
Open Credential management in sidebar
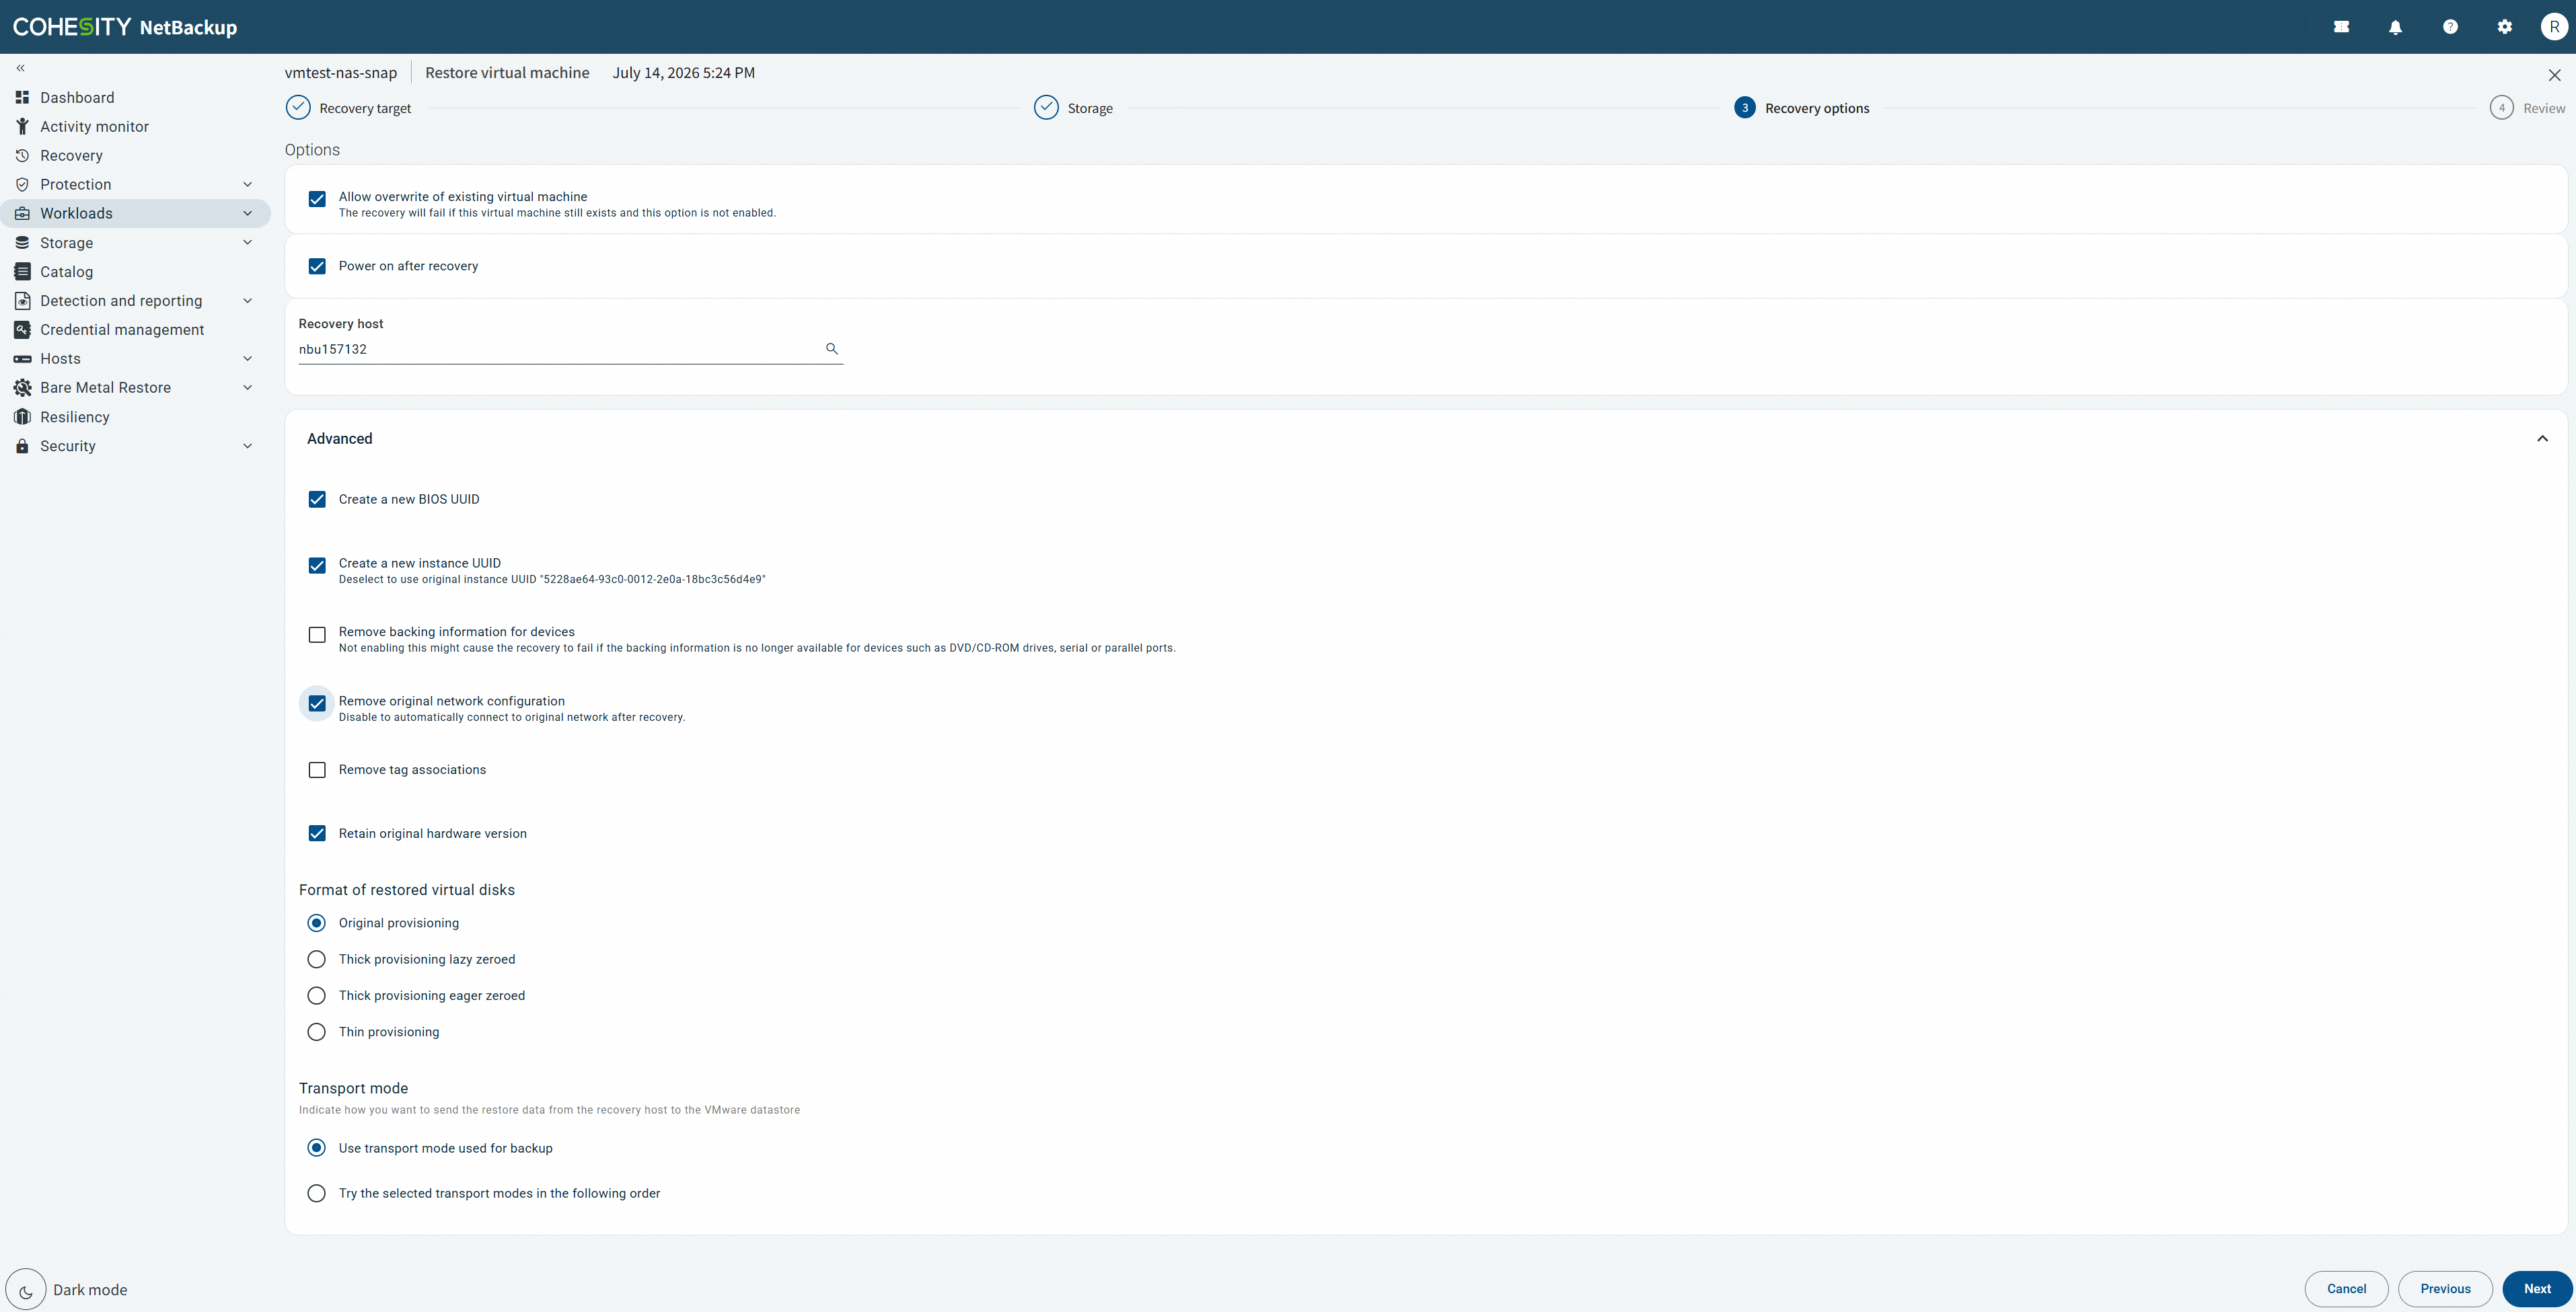point(135,329)
